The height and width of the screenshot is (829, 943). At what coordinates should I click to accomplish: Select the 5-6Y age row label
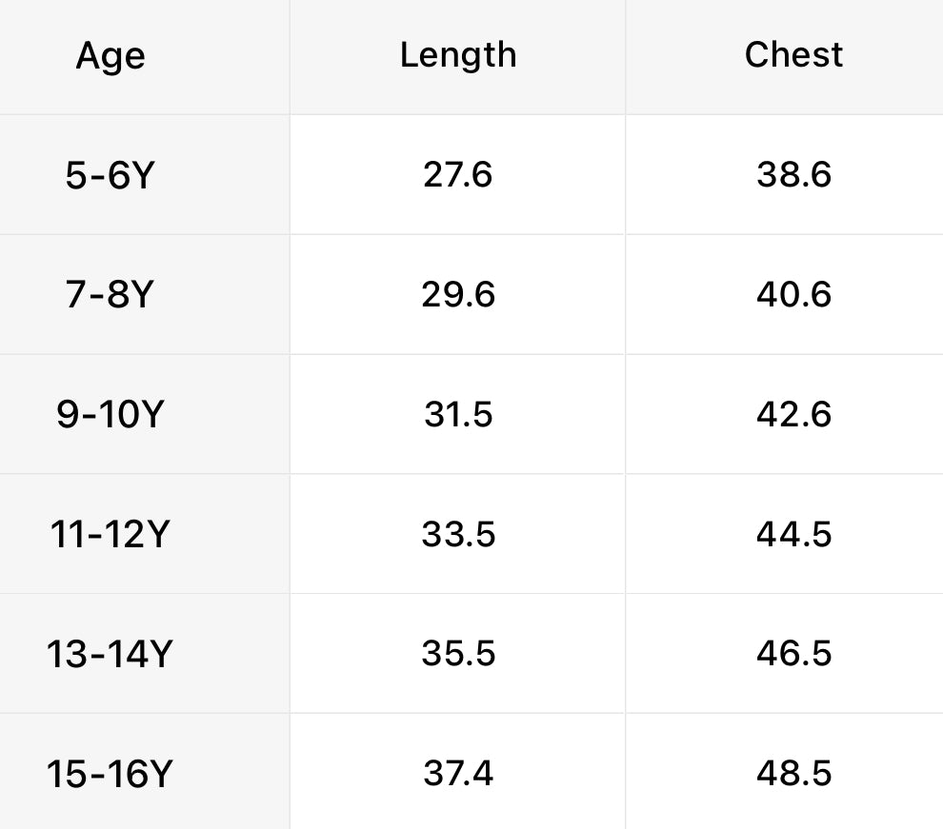click(x=110, y=176)
